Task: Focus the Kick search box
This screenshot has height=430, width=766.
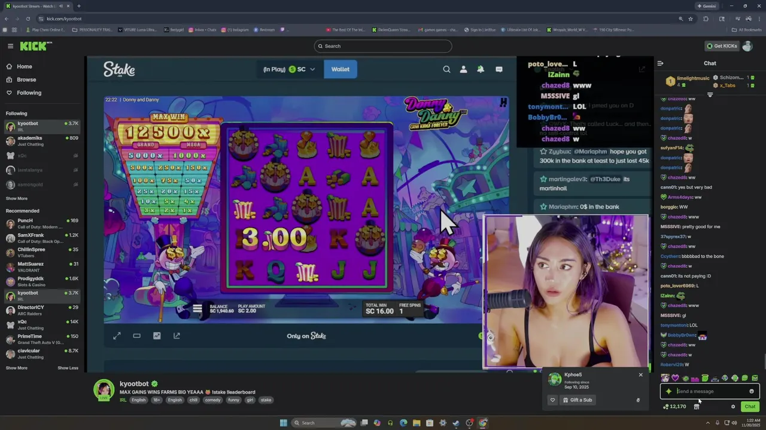Action: [x=383, y=46]
